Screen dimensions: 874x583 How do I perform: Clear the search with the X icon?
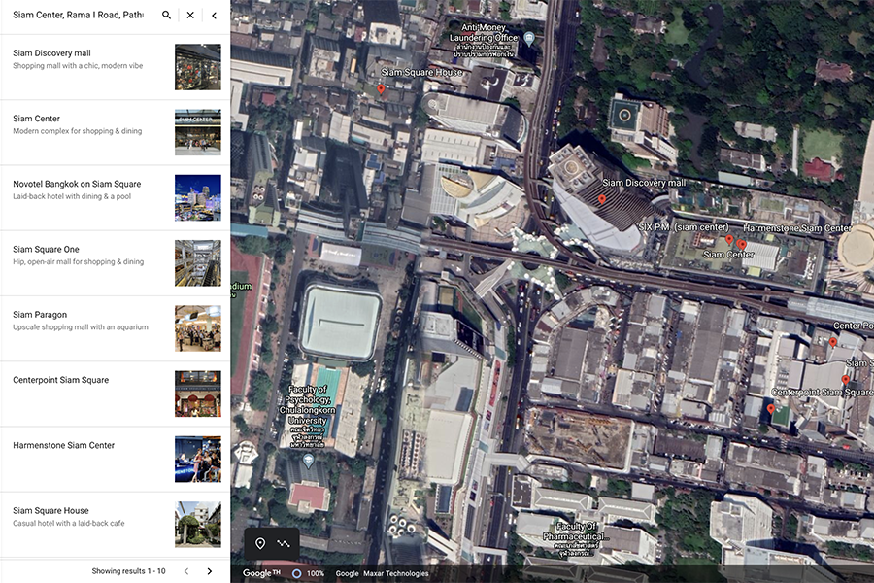190,16
